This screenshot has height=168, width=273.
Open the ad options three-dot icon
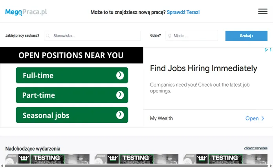[x=271, y=50]
